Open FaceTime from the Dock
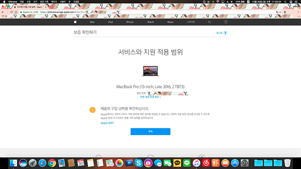Screen dimensions: 301x169 [167, 163]
